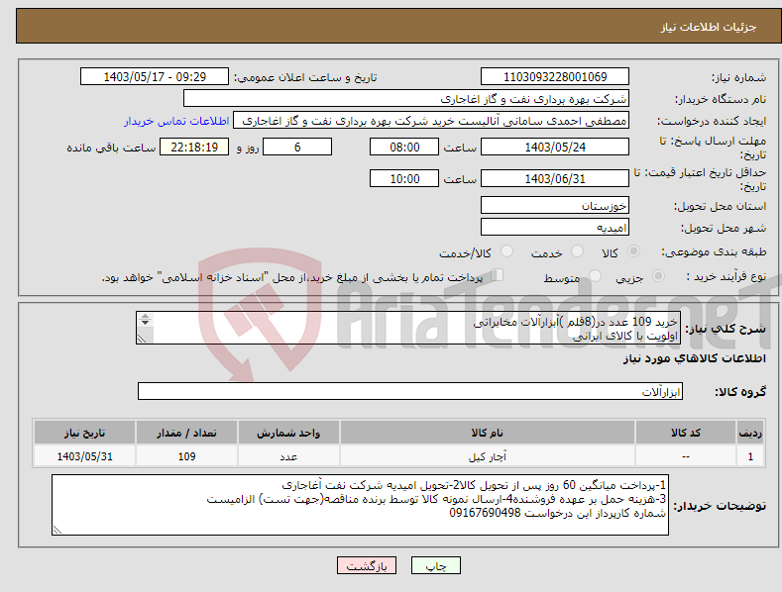The image size is (782, 592).
Task: Click the price validity time 10:00
Action: tap(404, 178)
